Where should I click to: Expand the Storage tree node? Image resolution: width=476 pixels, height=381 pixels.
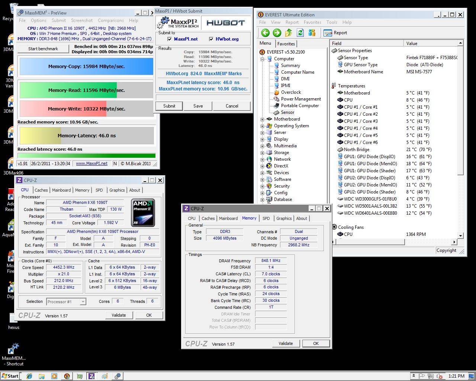click(x=262, y=153)
